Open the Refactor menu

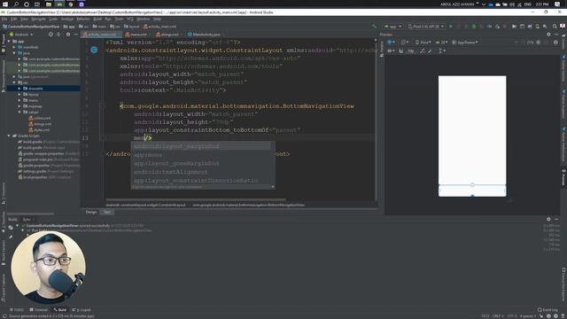pyautogui.click(x=83, y=19)
